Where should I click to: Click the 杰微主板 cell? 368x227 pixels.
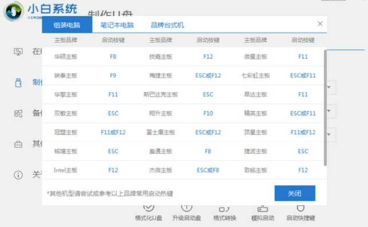(x=161, y=170)
